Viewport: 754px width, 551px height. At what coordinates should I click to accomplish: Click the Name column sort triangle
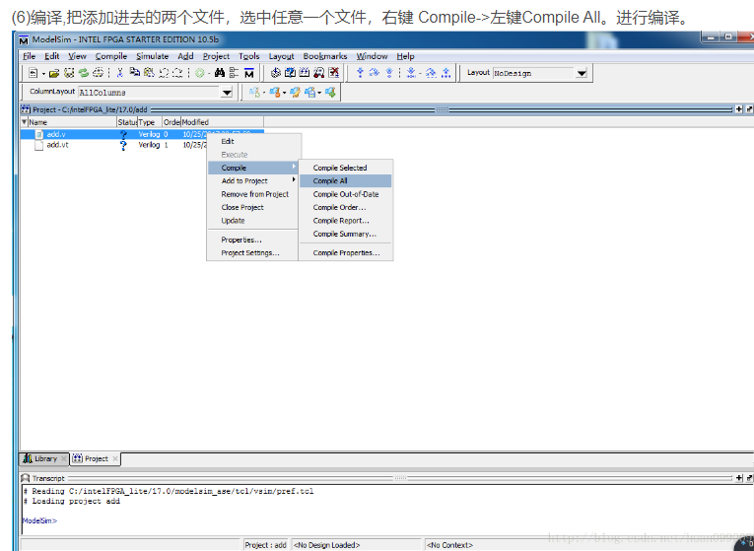click(x=24, y=121)
